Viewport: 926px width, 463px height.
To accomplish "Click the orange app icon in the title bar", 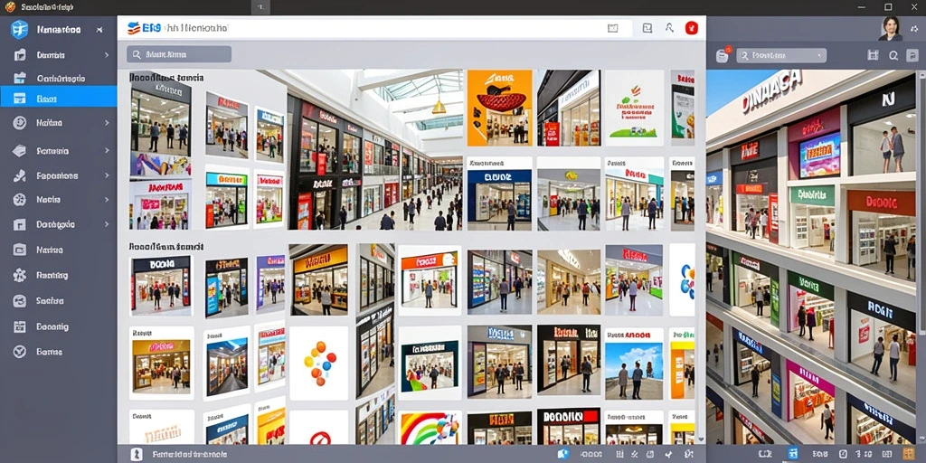I will [10, 7].
